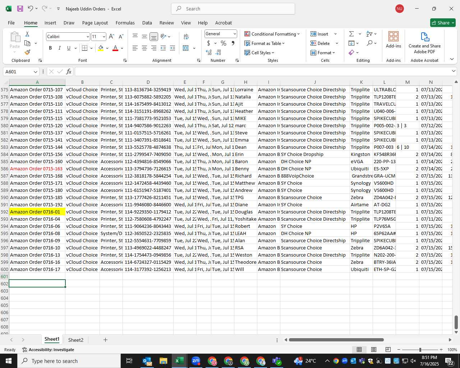Screen dimensions: 460x368
Task: Click the zoom slider handle
Action: coord(420,350)
